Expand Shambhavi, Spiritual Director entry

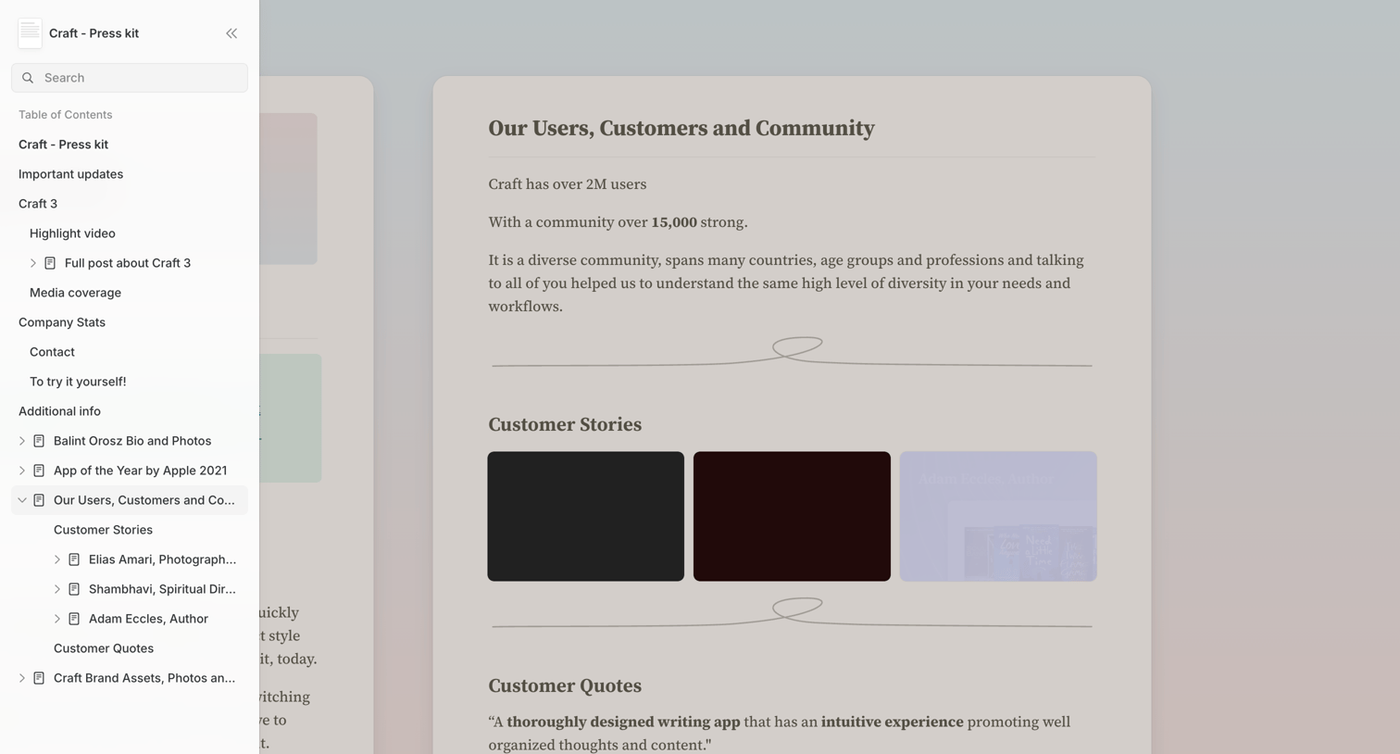pos(57,589)
